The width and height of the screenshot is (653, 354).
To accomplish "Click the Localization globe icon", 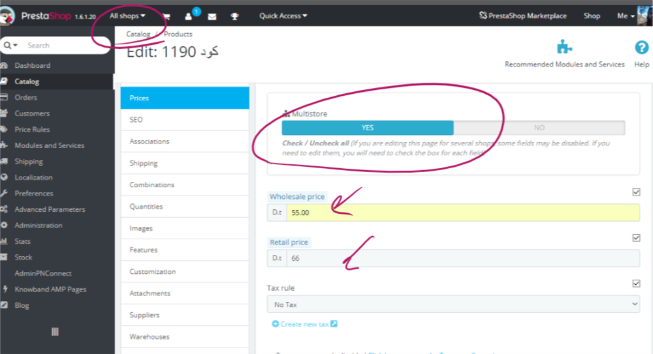I will pos(4,177).
